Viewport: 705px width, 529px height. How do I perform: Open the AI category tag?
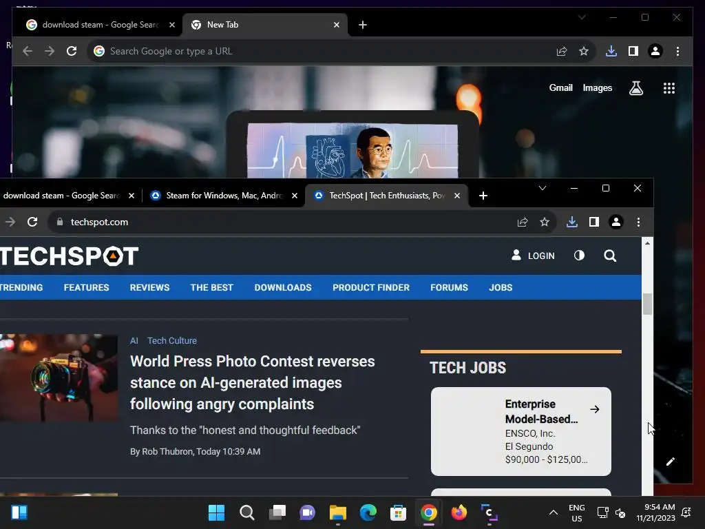coord(134,340)
